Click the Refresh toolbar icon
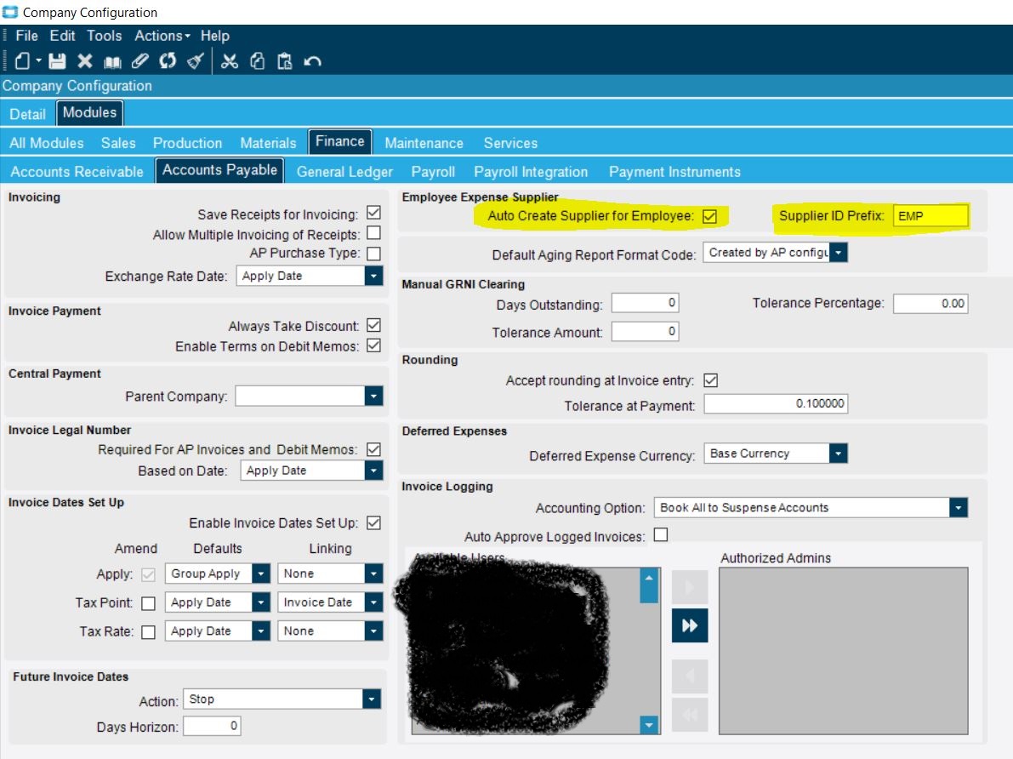Viewport: 1013px width, 759px height. point(168,61)
